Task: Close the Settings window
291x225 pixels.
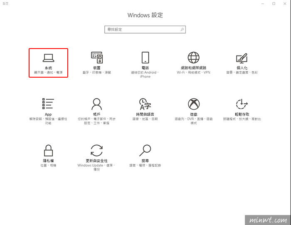Action: 285,3
